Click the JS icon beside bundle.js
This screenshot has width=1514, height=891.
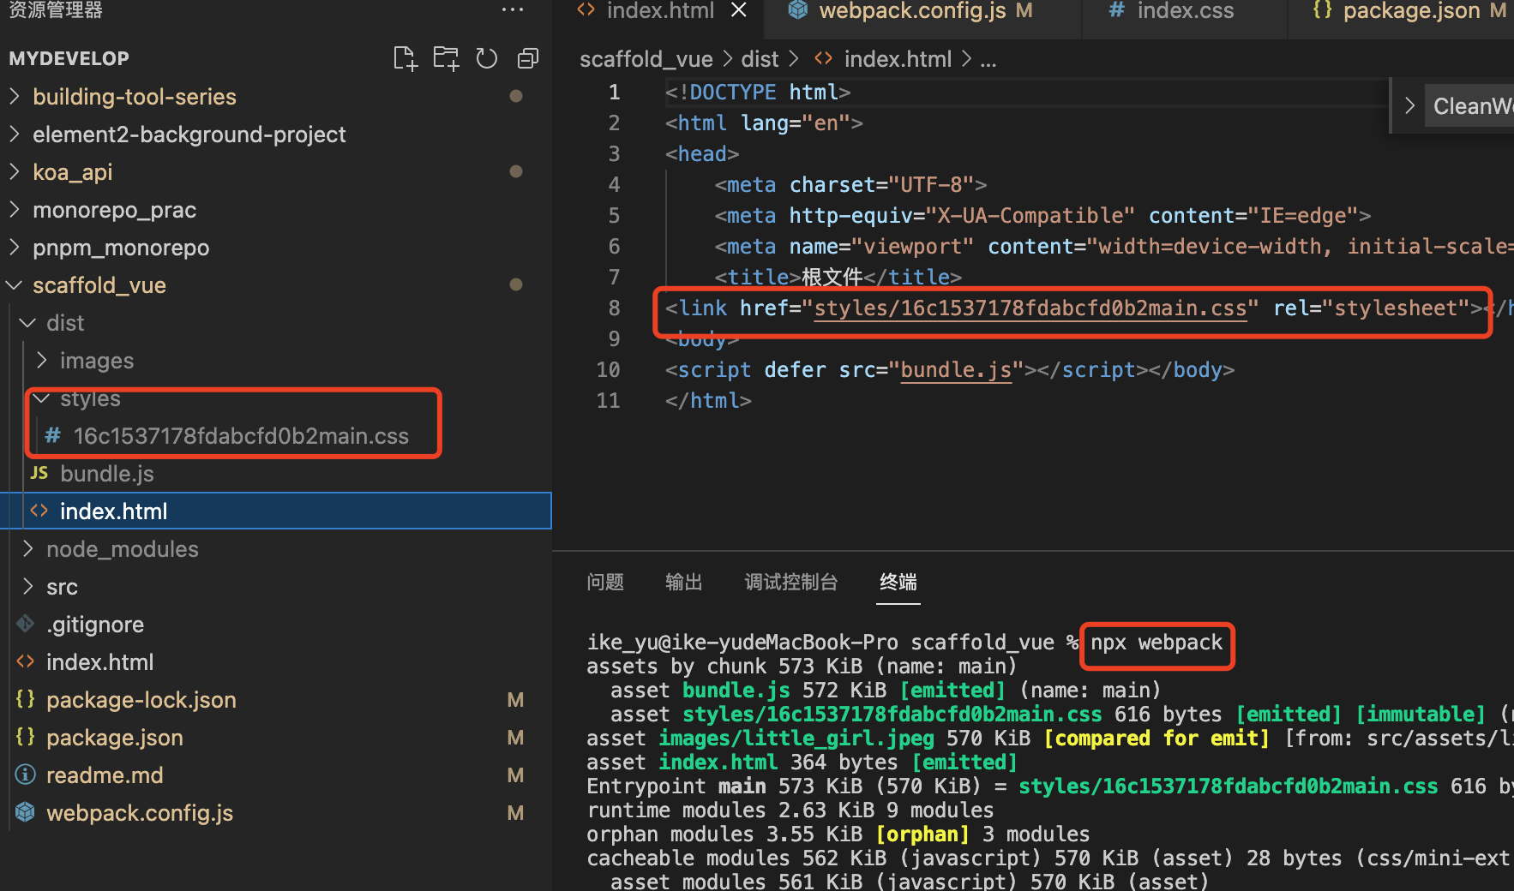click(39, 473)
